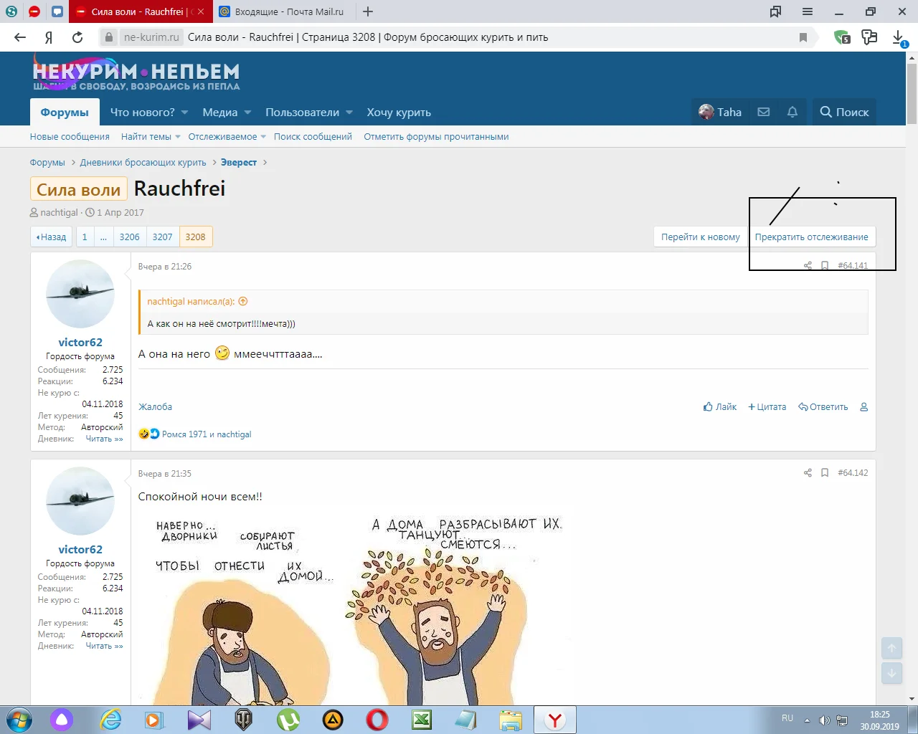Viewport: 918px width, 734px height.
Task: Open the browser hamburger menu
Action: pyautogui.click(x=808, y=11)
